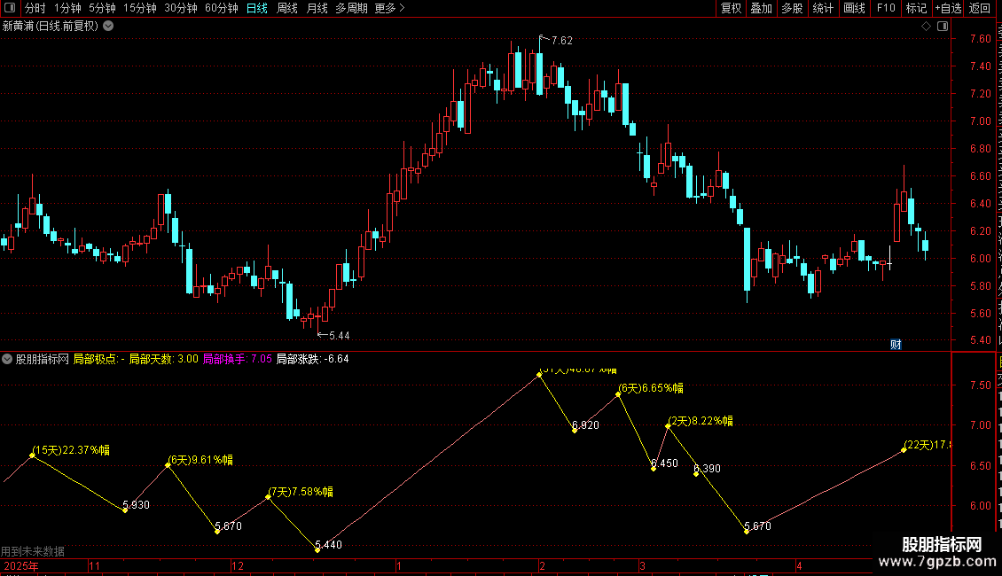Toggle the side panel icon near diamond
The image size is (1002, 576).
click(943, 26)
